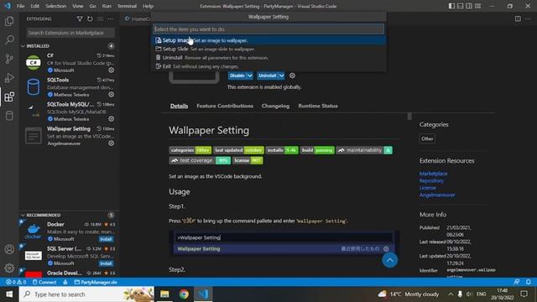Switch to Feature Contributions tab
Image resolution: width=537 pixels, height=302 pixels.
click(x=225, y=106)
